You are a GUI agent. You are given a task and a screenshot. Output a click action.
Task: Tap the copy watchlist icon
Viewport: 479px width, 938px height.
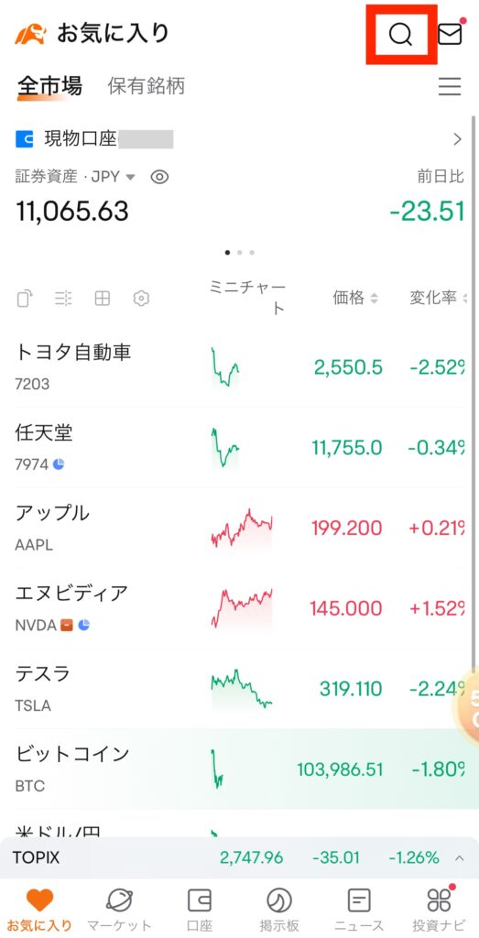[25, 298]
